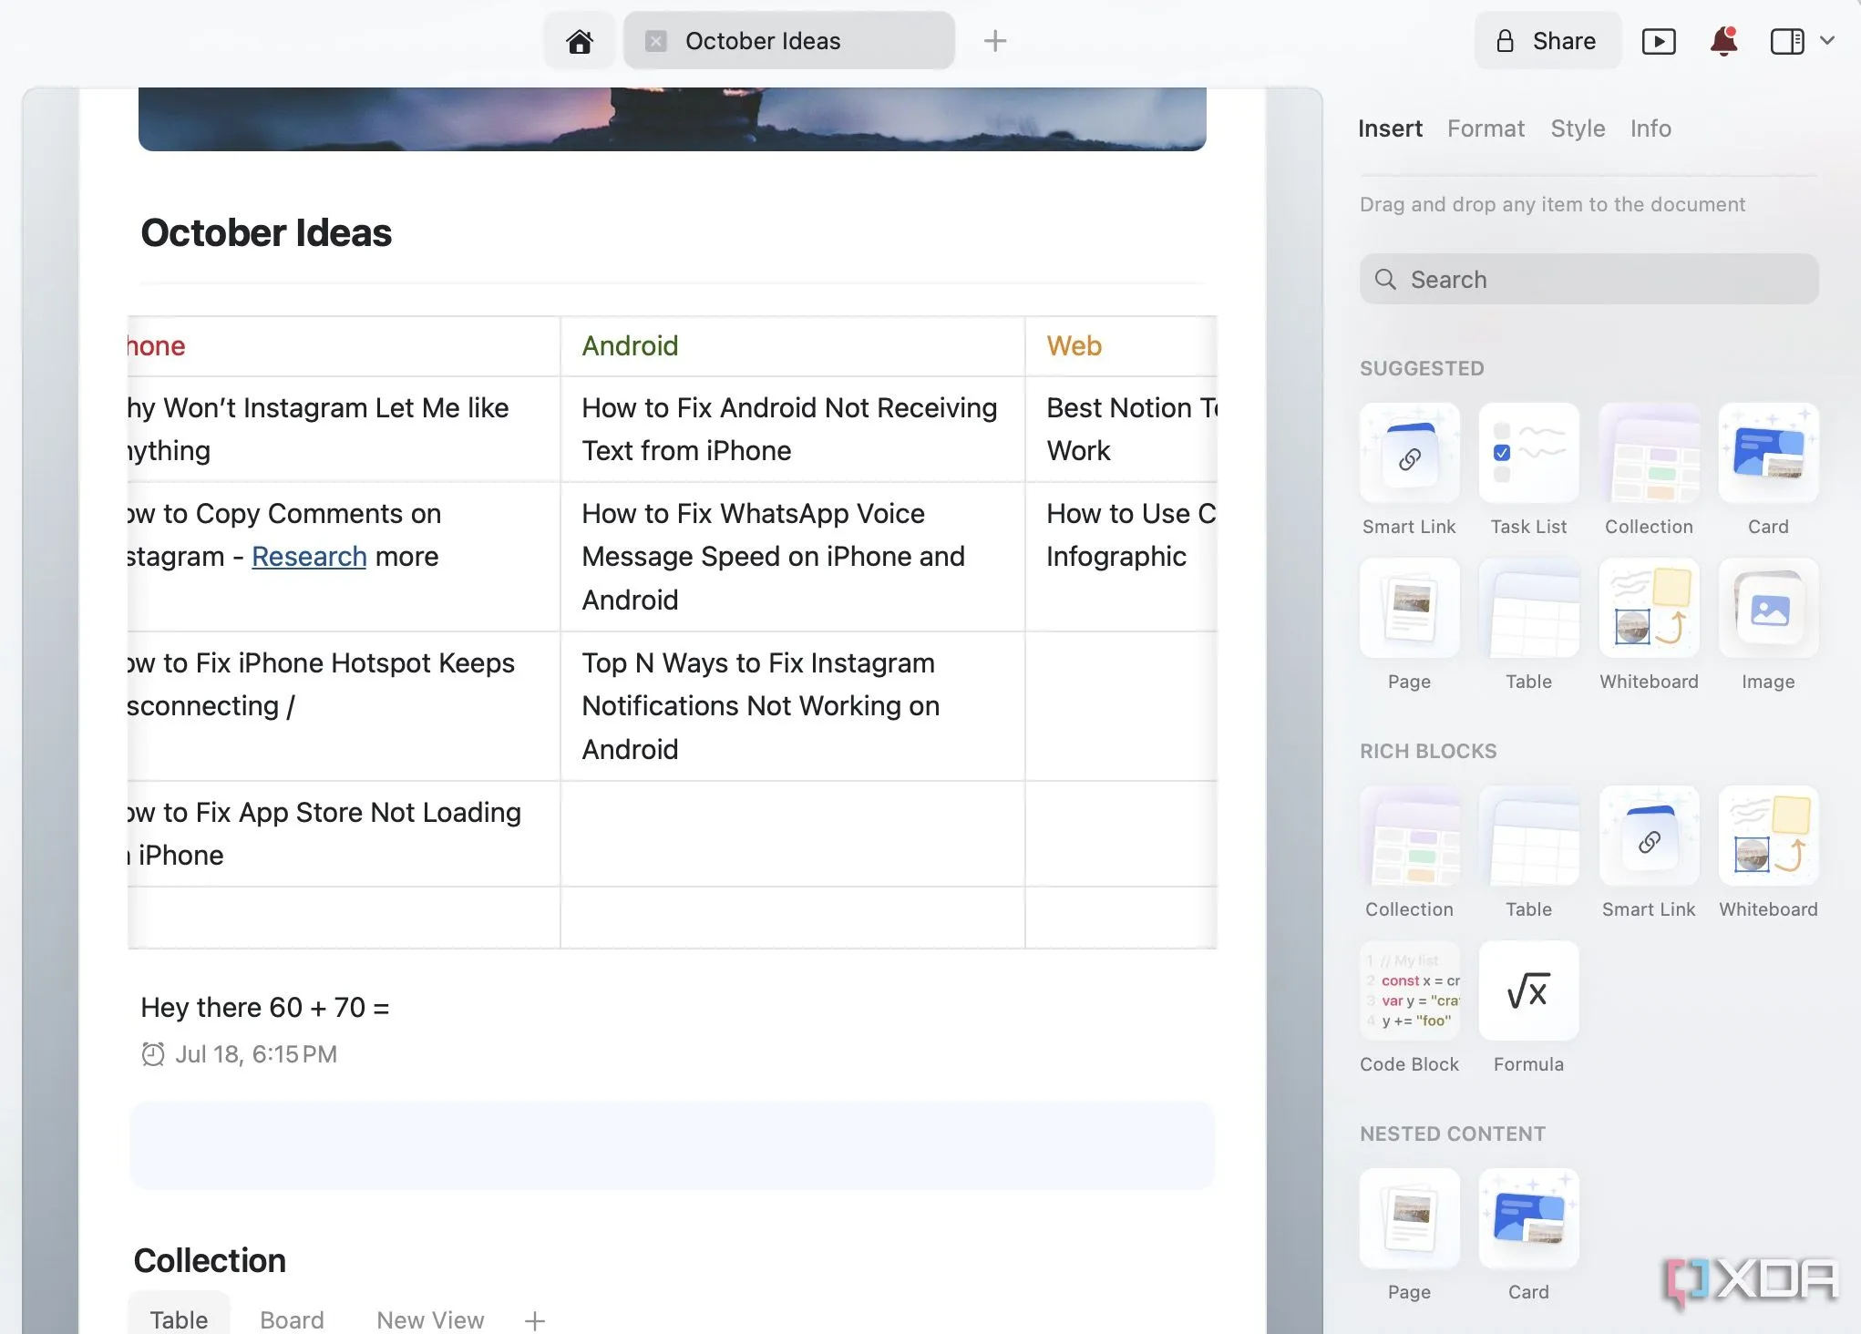
Task: Expand the sidebar options chevron
Action: pos(1826,40)
